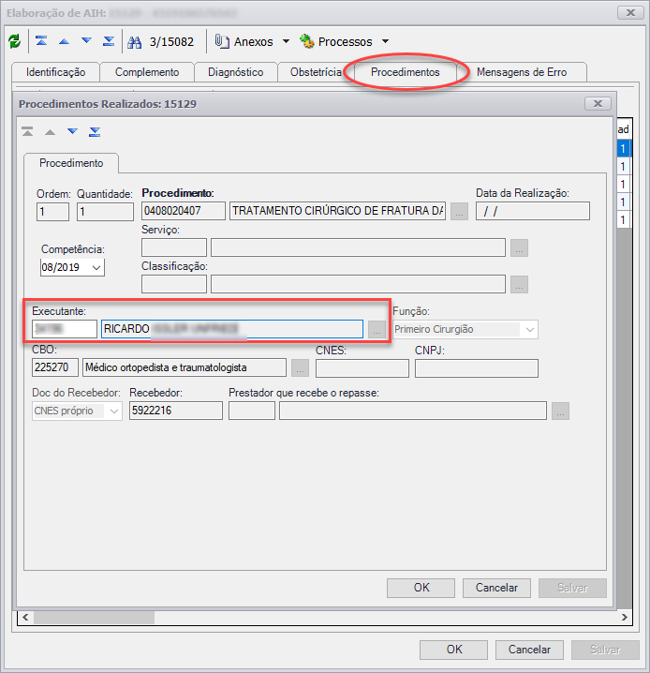The width and height of the screenshot is (650, 673).
Task: Go to first AIH record in main toolbar
Action: coord(41,41)
